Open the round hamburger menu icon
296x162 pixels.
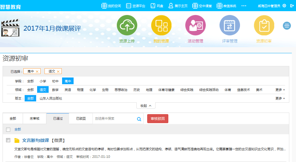point(287,26)
